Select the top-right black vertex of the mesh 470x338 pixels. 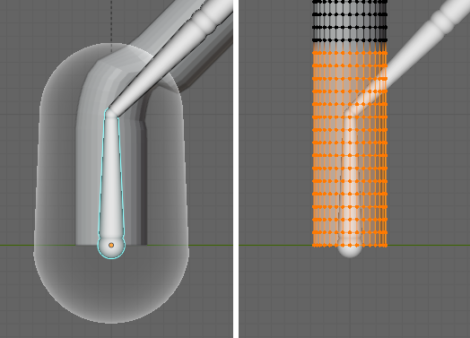(x=385, y=2)
